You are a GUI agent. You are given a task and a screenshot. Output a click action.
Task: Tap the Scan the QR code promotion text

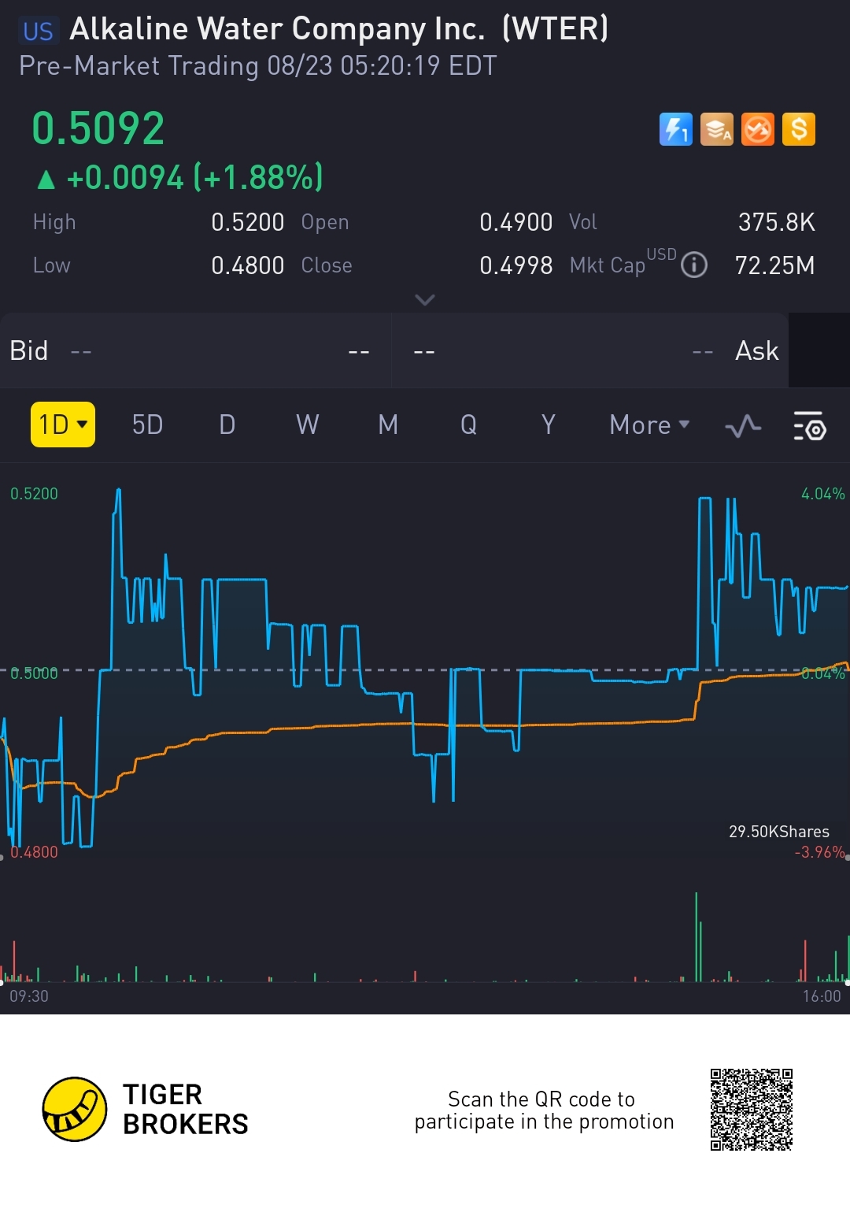(x=545, y=1110)
